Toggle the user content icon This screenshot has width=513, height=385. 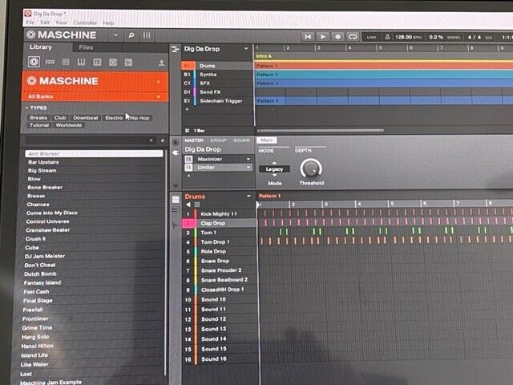click(161, 63)
